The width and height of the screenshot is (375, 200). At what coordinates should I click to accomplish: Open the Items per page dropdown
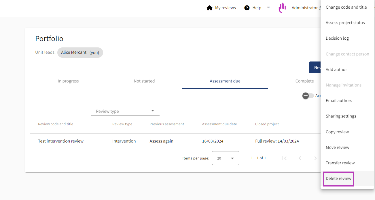click(x=225, y=158)
